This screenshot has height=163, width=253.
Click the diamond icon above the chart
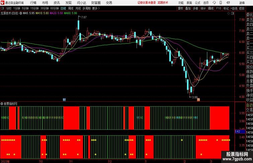(x=229, y=13)
